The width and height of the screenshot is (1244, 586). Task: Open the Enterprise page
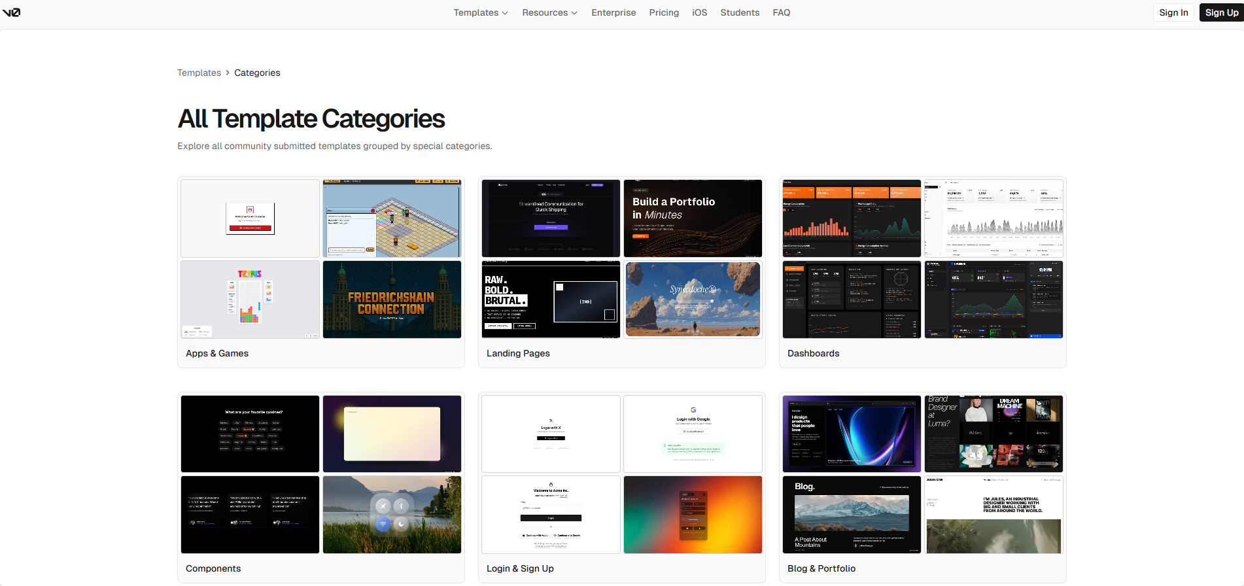coord(613,12)
